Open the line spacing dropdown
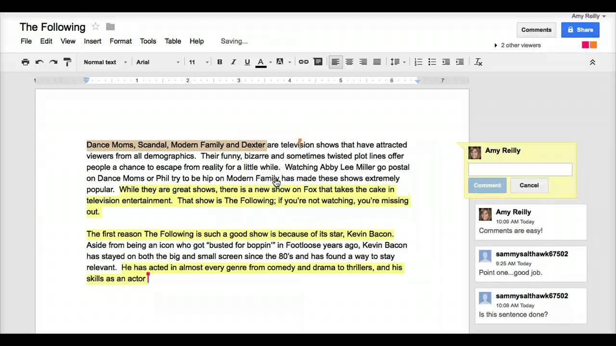The width and height of the screenshot is (616, 346). coord(398,62)
